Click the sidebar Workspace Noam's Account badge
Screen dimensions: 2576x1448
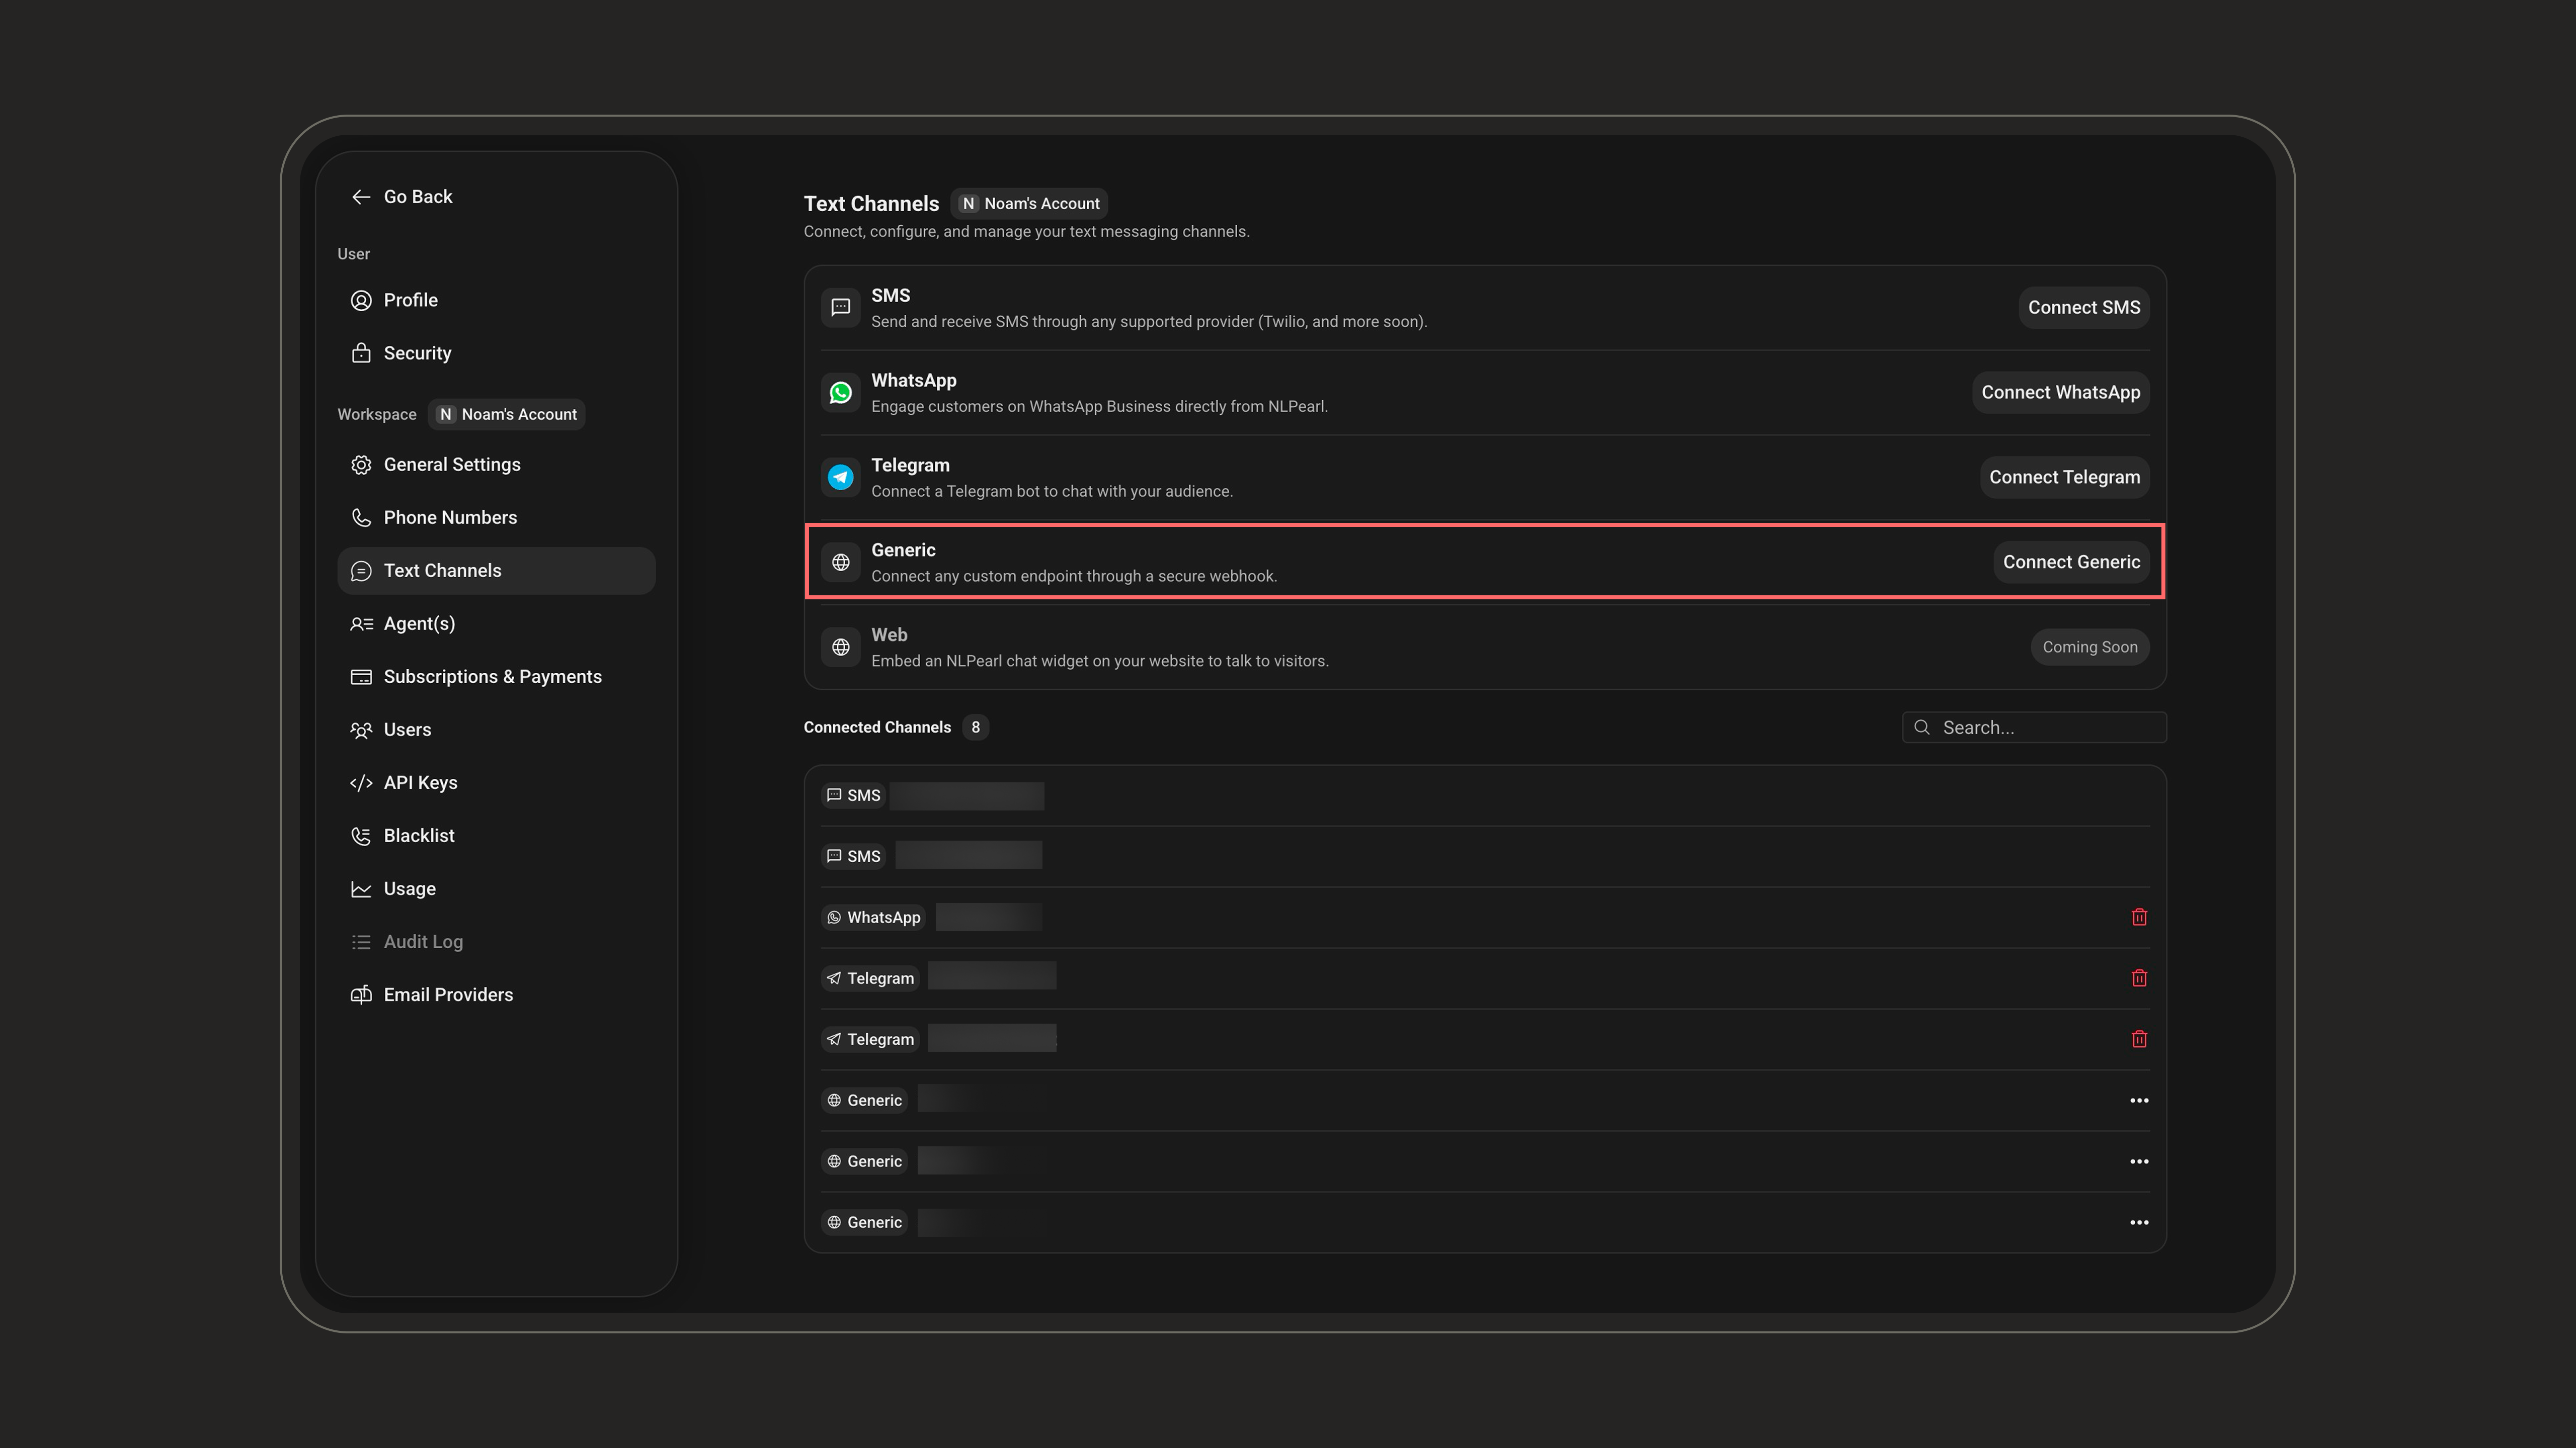[507, 415]
